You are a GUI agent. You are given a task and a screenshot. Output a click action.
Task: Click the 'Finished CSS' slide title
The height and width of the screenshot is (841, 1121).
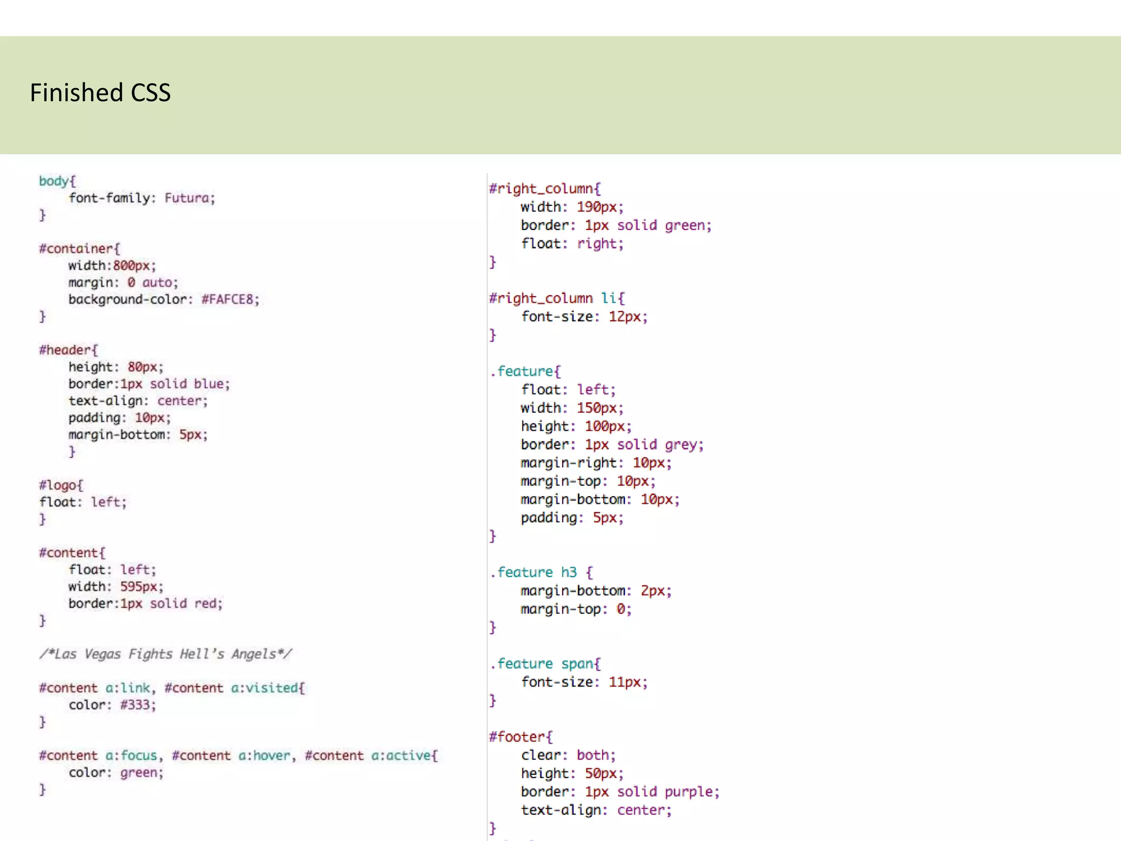pos(100,93)
